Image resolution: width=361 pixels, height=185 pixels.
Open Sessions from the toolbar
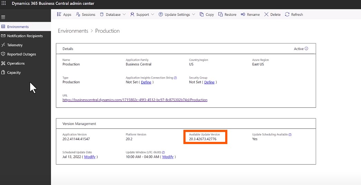[x=85, y=14]
